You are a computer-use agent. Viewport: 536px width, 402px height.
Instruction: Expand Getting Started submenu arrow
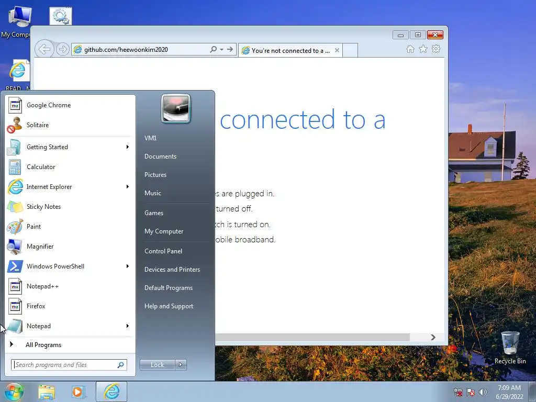128,147
